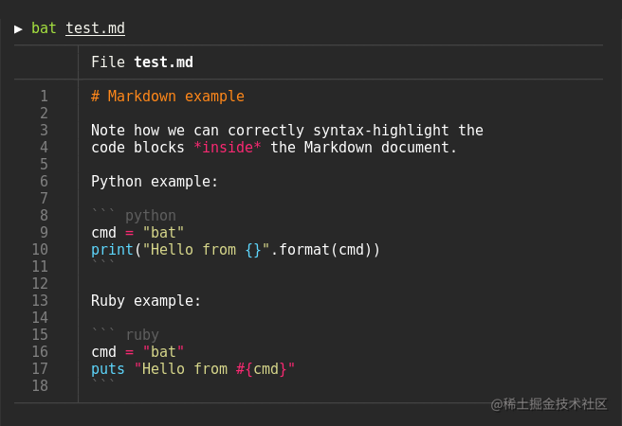Click line number 18 in gutter

40,386
